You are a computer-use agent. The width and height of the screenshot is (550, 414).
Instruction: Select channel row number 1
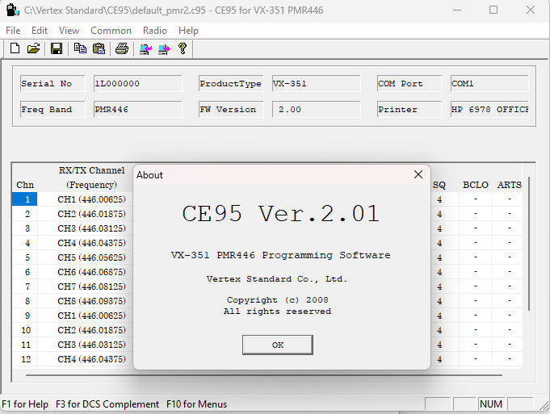click(25, 199)
